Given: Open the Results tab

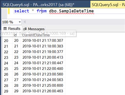Looking at the screenshot, I should [12, 29].
